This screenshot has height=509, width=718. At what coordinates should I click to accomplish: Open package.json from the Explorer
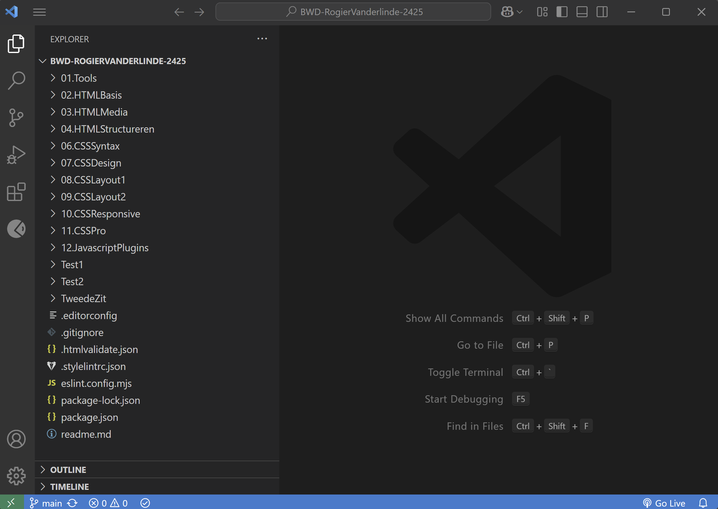point(90,417)
